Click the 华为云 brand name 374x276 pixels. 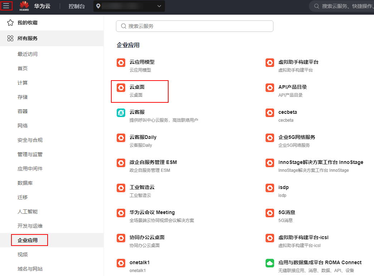click(x=42, y=6)
